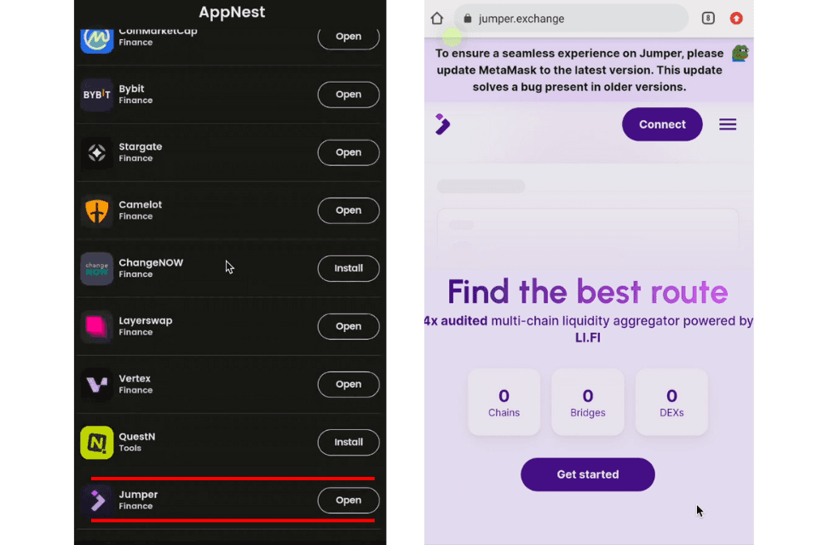Image resolution: width=818 pixels, height=545 pixels.
Task: Open the browser tabs counter
Action: pyautogui.click(x=707, y=18)
